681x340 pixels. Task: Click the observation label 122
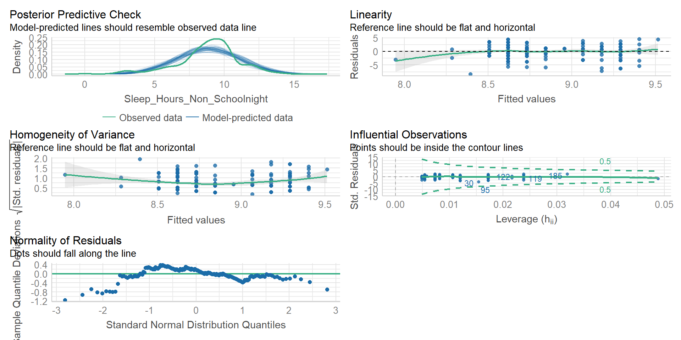503,177
